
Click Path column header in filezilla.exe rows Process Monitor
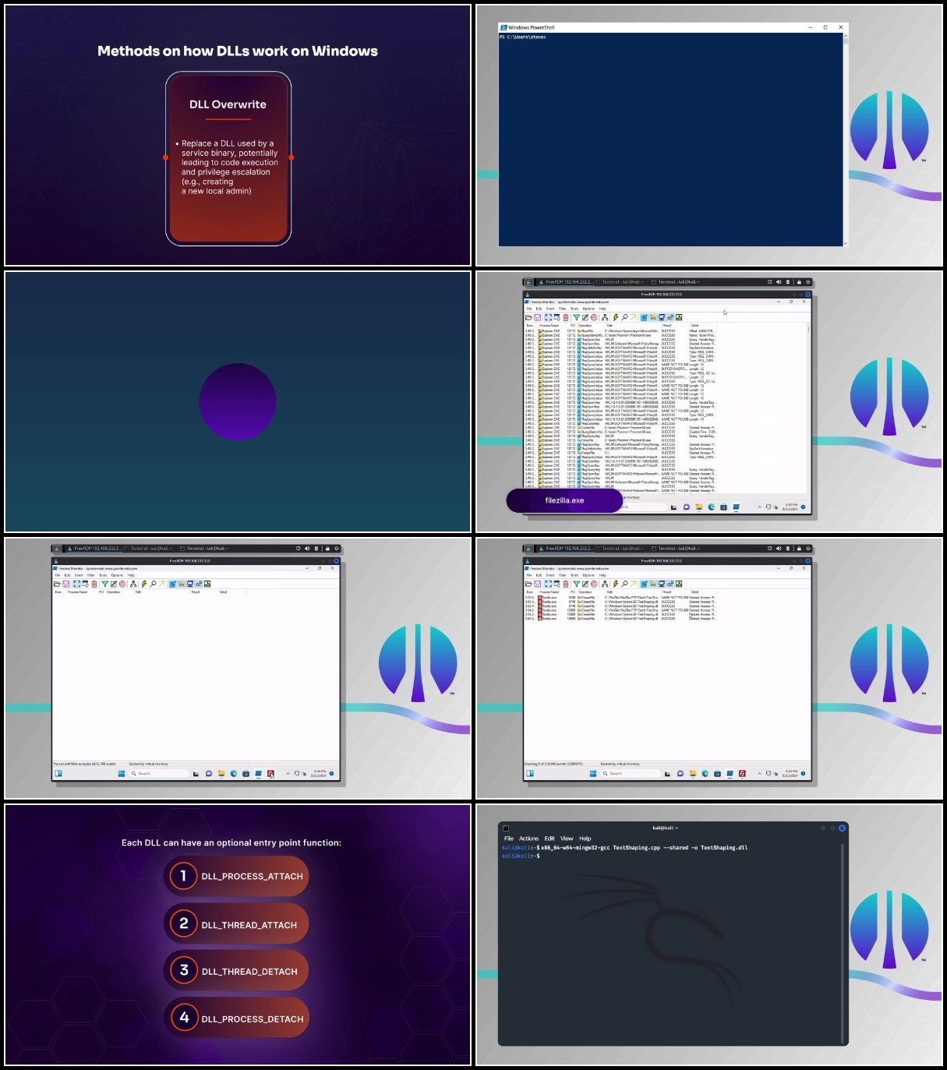[x=610, y=592]
